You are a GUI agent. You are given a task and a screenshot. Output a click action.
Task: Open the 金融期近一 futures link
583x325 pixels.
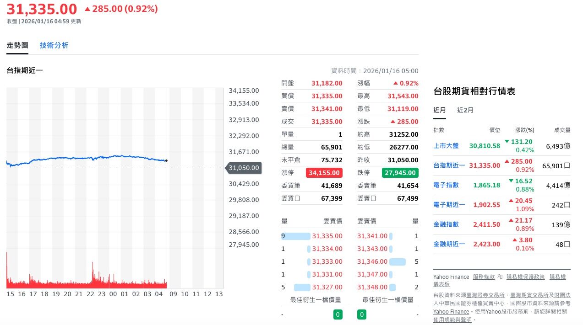coord(449,244)
